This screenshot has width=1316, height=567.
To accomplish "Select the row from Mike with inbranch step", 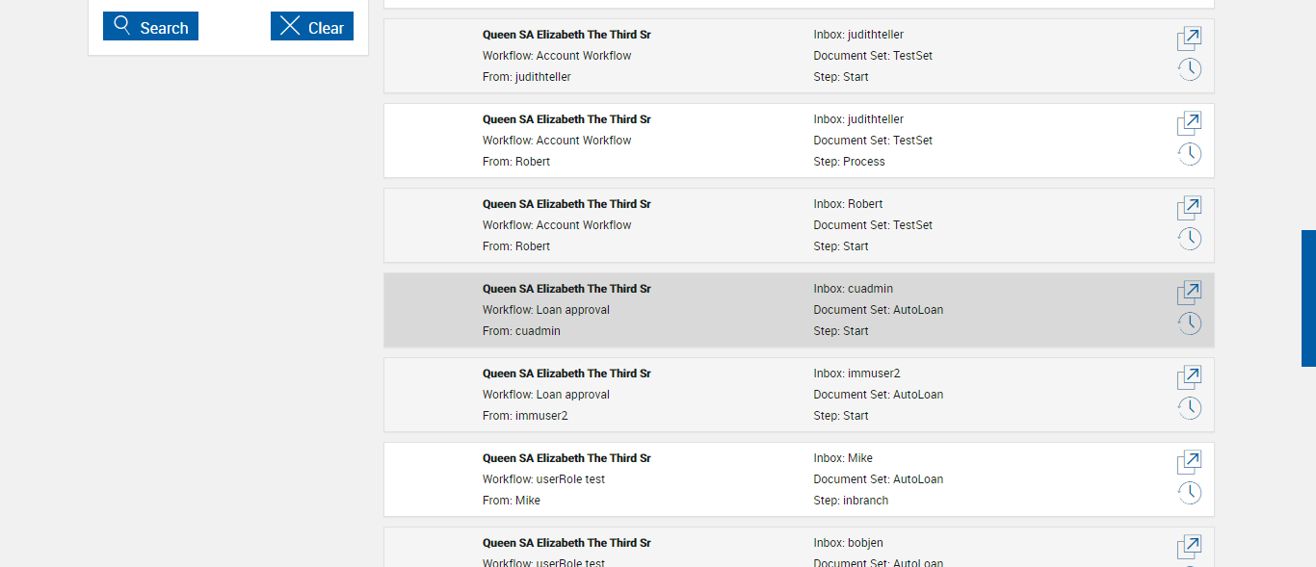I will point(732,479).
